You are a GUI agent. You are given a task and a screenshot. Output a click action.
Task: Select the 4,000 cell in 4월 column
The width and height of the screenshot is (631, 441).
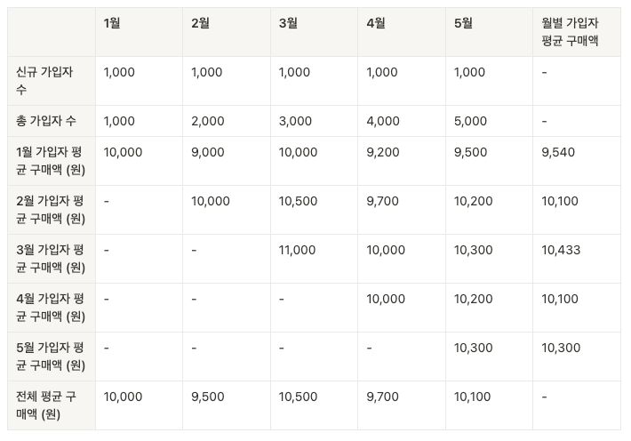(x=383, y=121)
